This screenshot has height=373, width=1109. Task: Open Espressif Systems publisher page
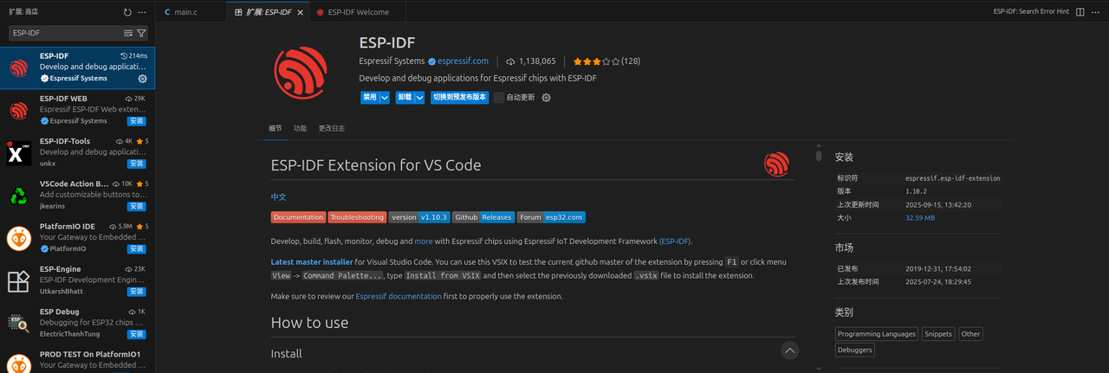tap(391, 61)
